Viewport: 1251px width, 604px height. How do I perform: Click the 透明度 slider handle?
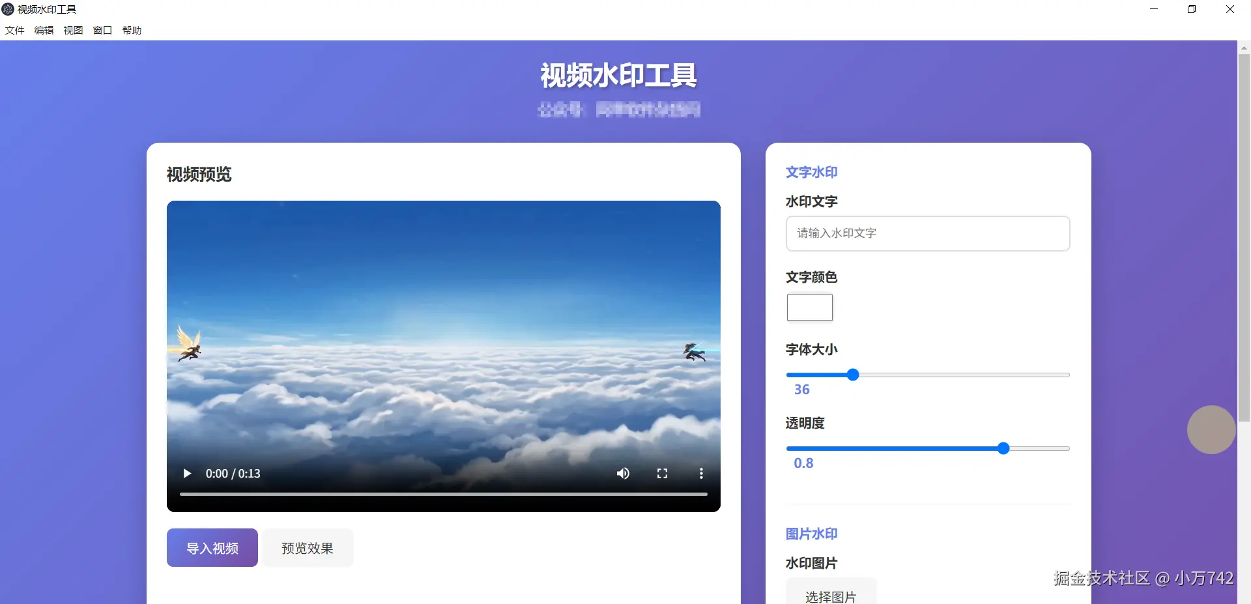point(1003,448)
